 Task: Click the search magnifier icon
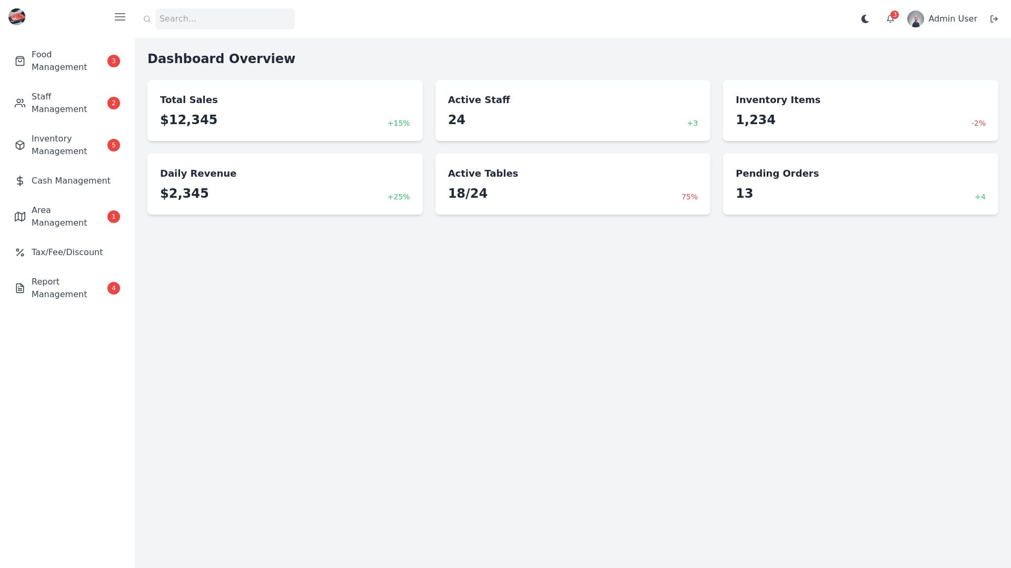(x=147, y=19)
